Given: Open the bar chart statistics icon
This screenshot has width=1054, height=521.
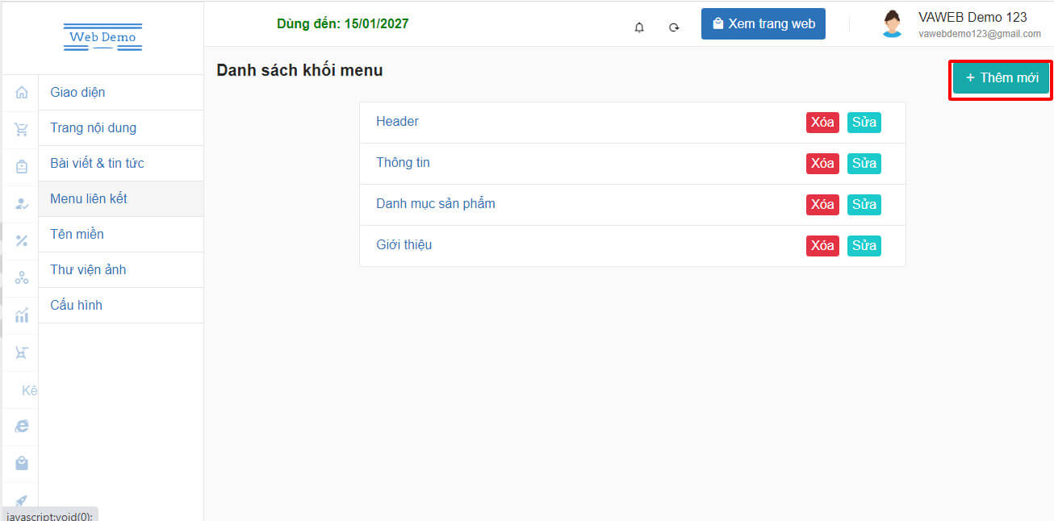Looking at the screenshot, I should tap(22, 315).
